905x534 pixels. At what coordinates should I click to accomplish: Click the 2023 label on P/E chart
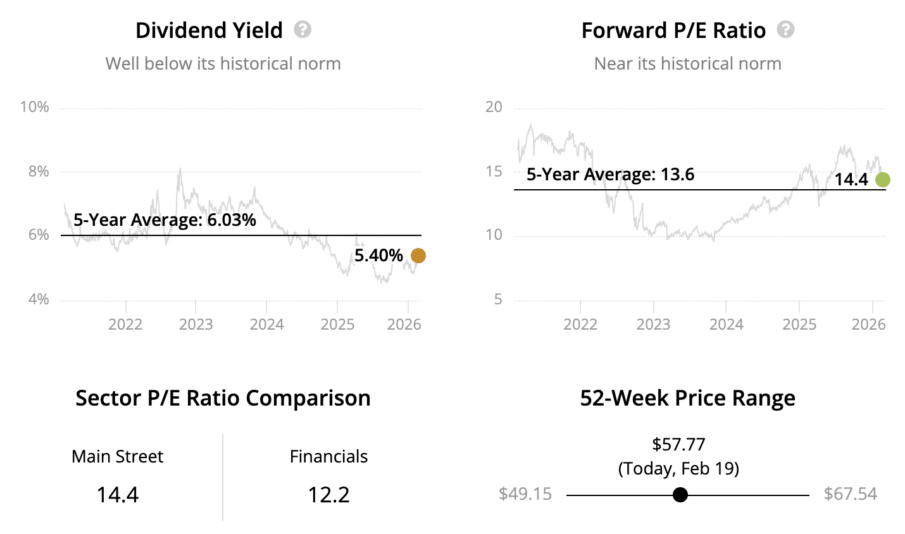click(x=653, y=325)
